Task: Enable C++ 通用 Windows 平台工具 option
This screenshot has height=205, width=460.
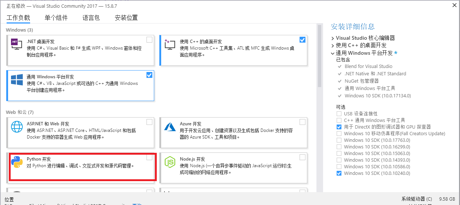Action: click(339, 120)
